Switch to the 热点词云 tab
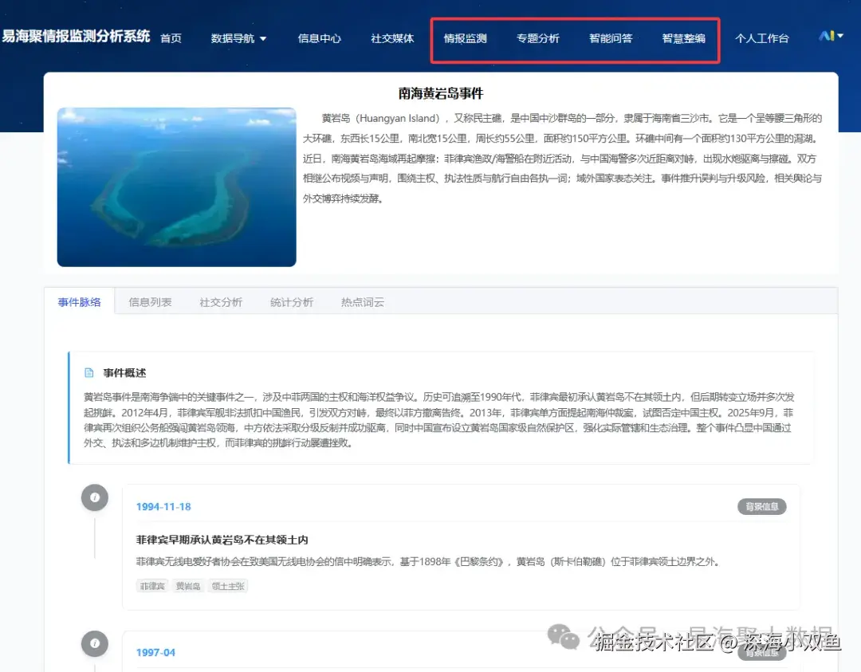This screenshot has width=861, height=672. click(x=361, y=301)
